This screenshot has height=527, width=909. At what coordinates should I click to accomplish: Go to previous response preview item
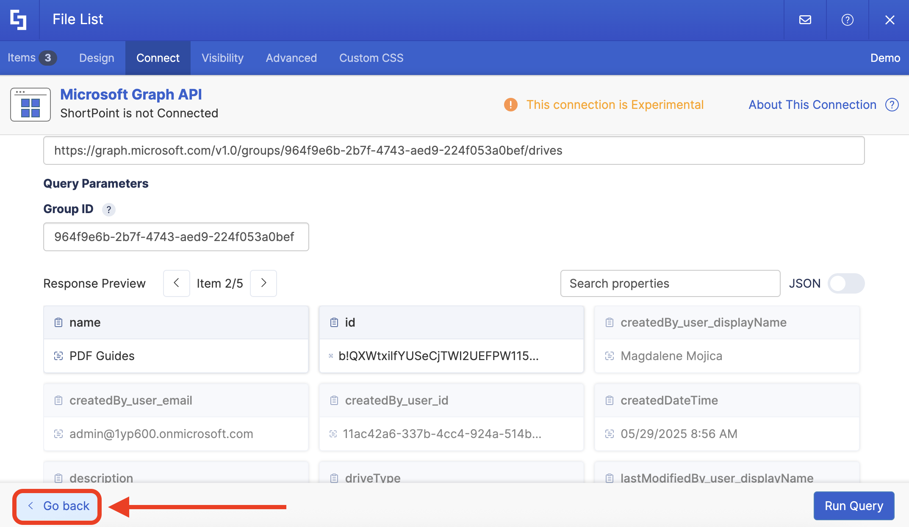[177, 283]
